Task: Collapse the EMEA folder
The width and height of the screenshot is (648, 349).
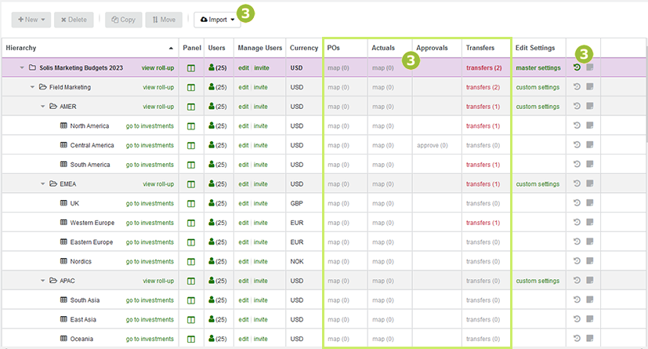Action: (42, 184)
